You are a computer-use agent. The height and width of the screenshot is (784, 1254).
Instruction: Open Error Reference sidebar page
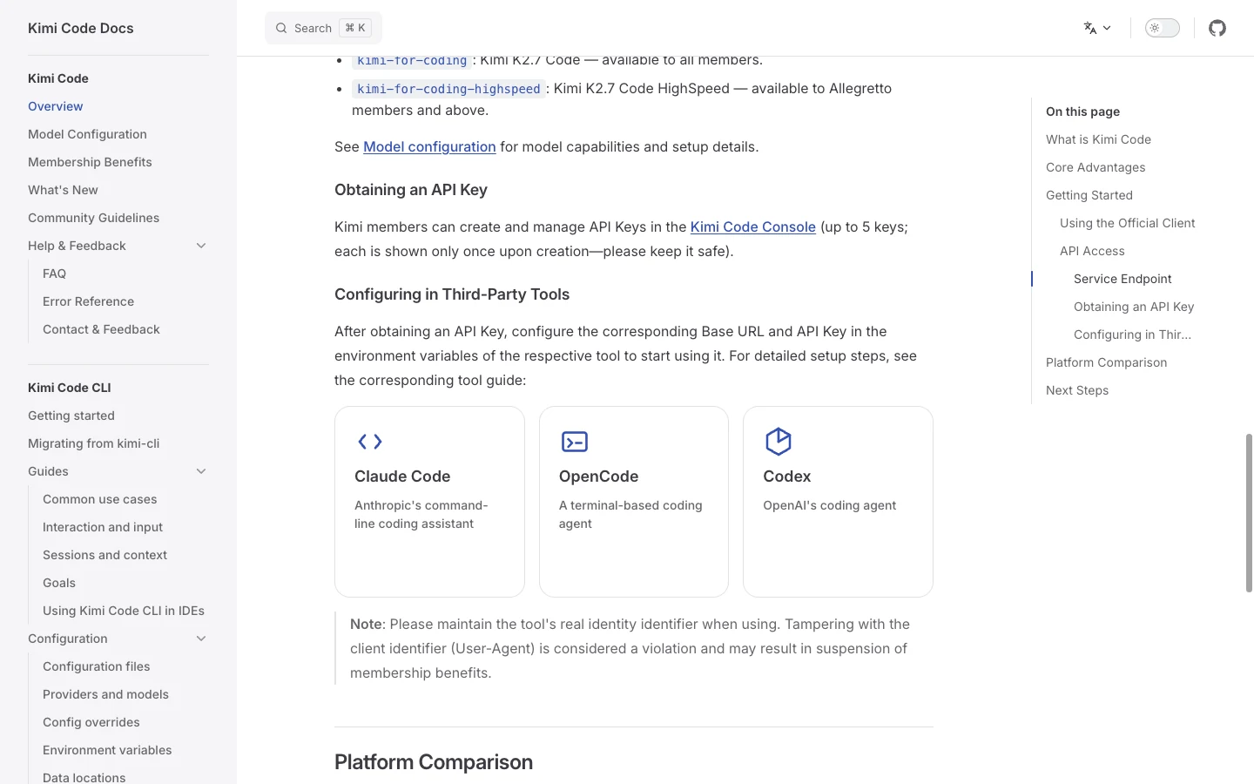point(88,301)
